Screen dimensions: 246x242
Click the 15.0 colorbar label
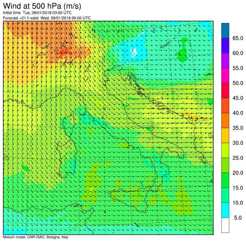(238, 188)
